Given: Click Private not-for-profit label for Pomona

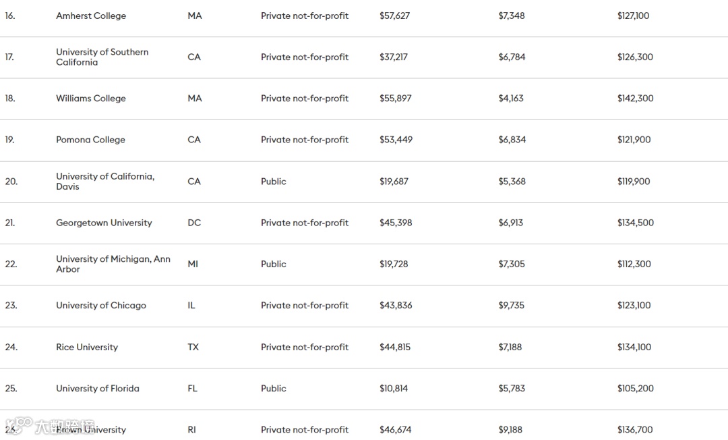Looking at the screenshot, I should click(x=305, y=140).
